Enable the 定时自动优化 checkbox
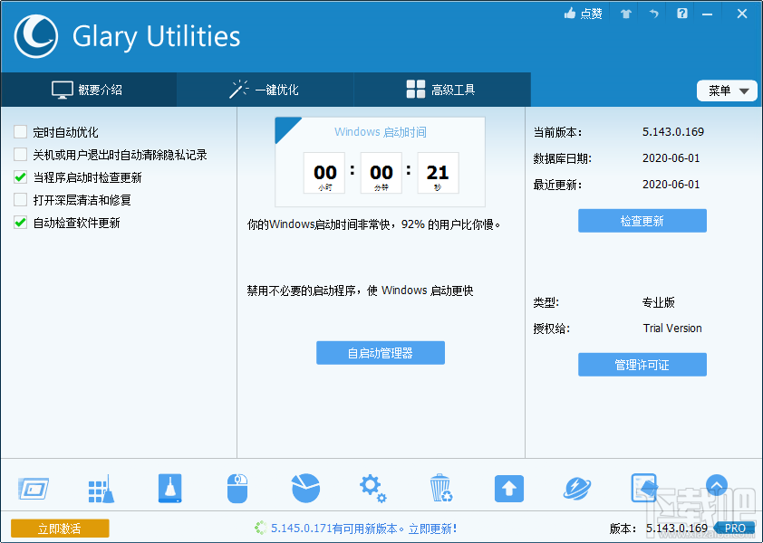Screen dimensions: 763x543 coord(20,131)
